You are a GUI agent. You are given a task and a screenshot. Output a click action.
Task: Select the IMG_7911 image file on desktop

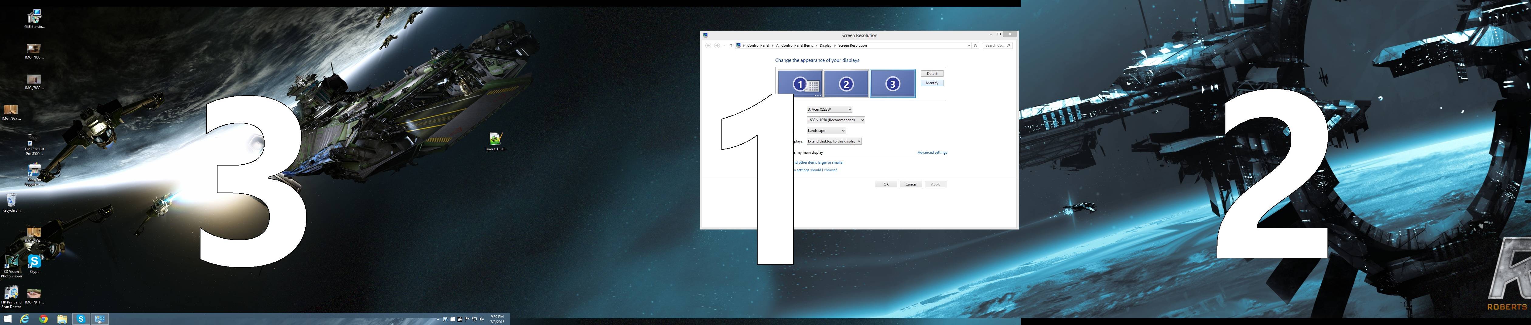coord(34,296)
